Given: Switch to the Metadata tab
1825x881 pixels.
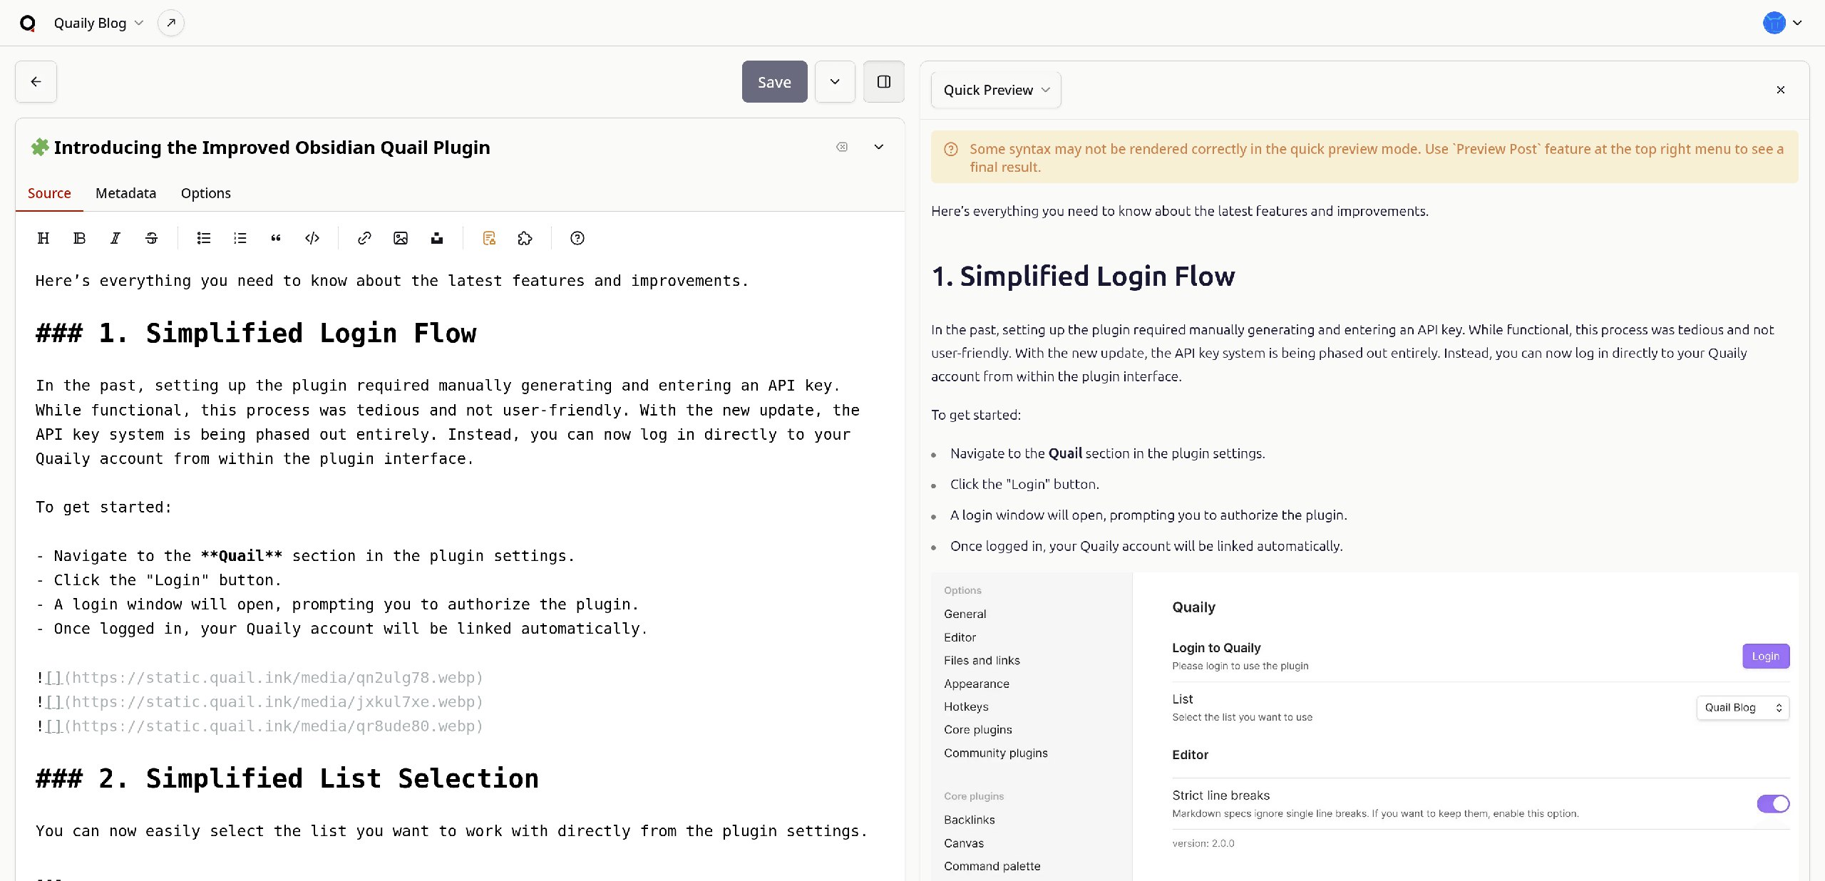Looking at the screenshot, I should click(x=125, y=193).
